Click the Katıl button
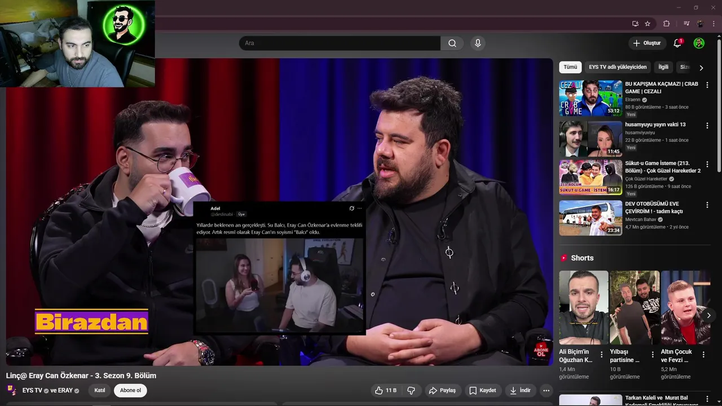722x406 pixels. (x=100, y=390)
